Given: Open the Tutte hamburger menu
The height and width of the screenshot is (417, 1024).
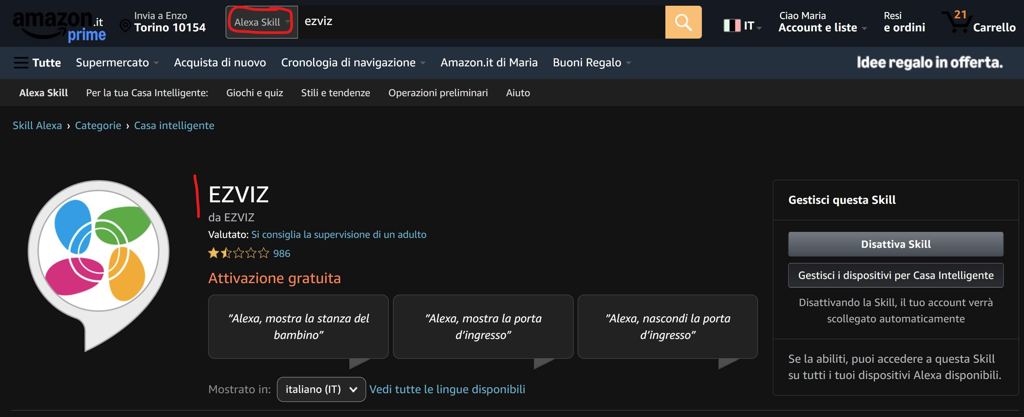Looking at the screenshot, I should point(37,62).
